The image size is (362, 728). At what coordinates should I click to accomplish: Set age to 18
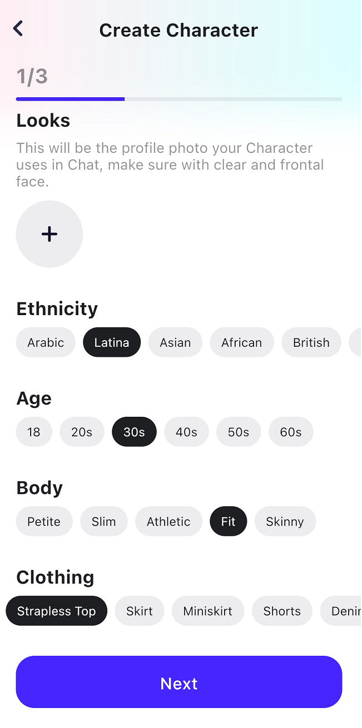34,432
